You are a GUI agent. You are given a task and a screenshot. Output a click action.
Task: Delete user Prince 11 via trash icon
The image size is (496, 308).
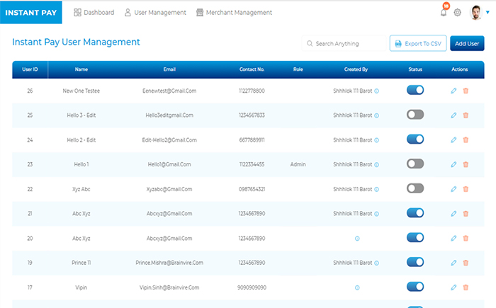466,263
